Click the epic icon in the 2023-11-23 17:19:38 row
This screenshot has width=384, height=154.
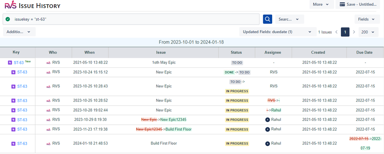[14, 129]
